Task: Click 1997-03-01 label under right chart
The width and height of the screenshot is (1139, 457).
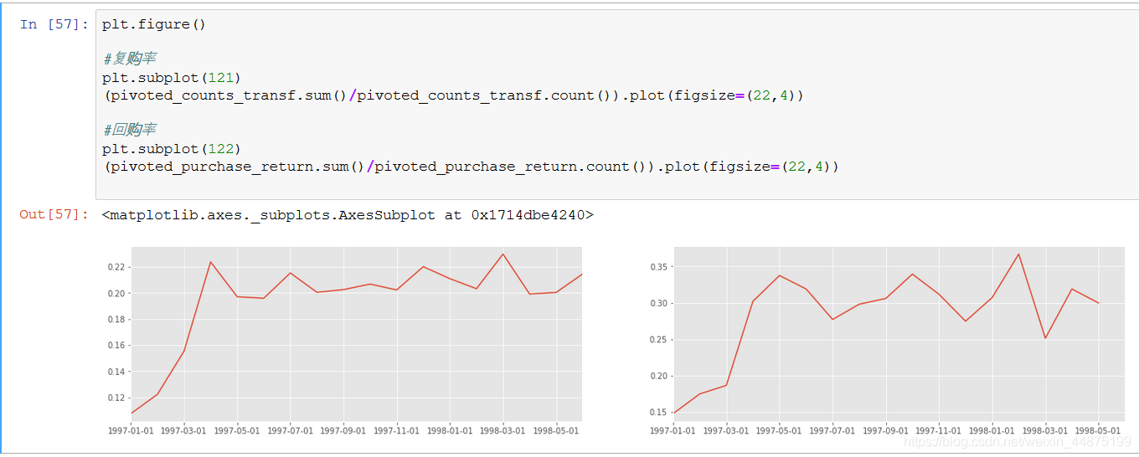Action: (726, 431)
